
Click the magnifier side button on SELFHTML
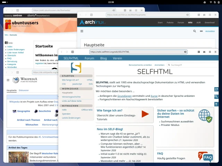point(216,97)
